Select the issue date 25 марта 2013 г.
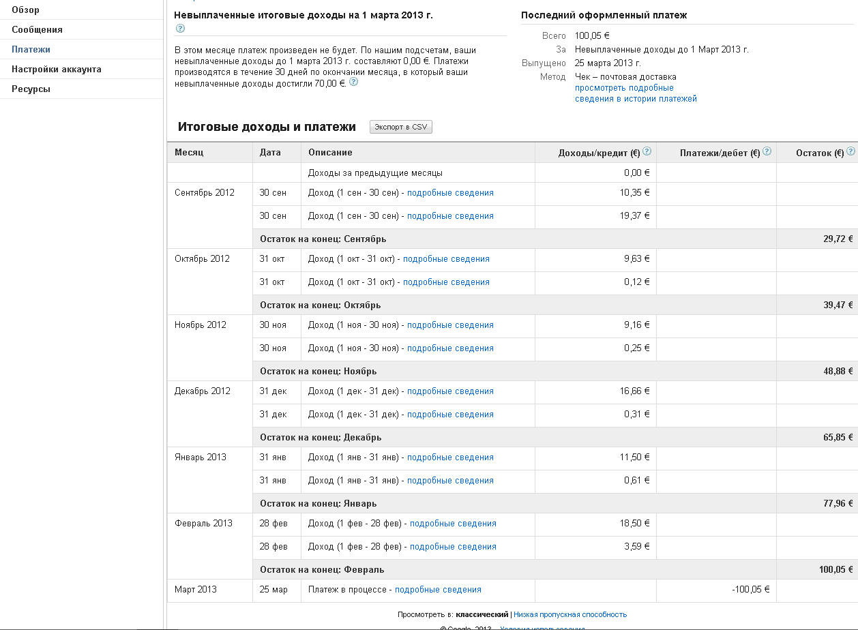The height and width of the screenshot is (630, 858). point(608,63)
